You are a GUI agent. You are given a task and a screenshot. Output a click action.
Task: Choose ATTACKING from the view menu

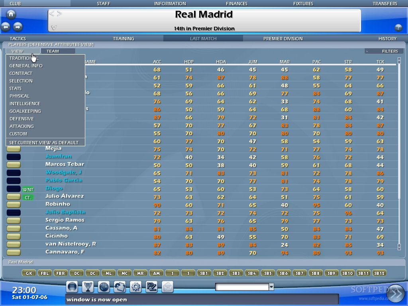tap(45, 126)
